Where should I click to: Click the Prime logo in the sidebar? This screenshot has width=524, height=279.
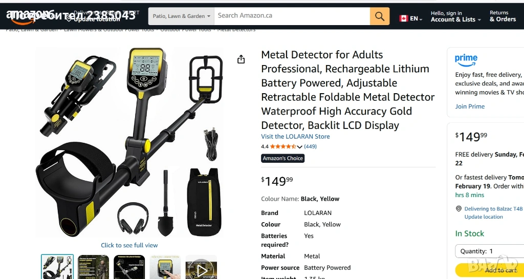pos(466,60)
